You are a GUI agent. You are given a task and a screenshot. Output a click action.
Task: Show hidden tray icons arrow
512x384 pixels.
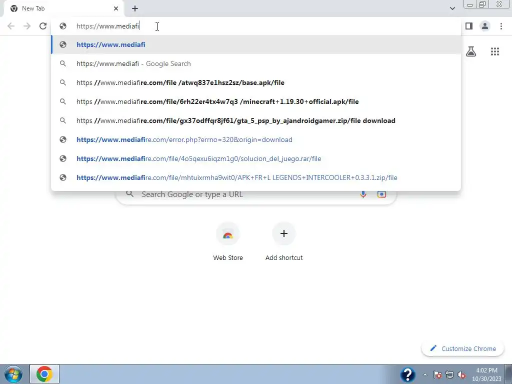click(x=425, y=375)
